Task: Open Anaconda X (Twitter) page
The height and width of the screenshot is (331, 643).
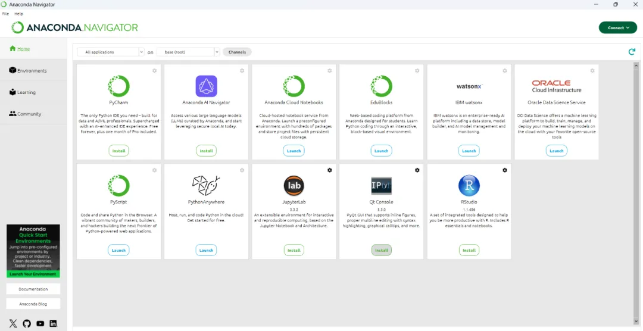Action: click(x=13, y=324)
